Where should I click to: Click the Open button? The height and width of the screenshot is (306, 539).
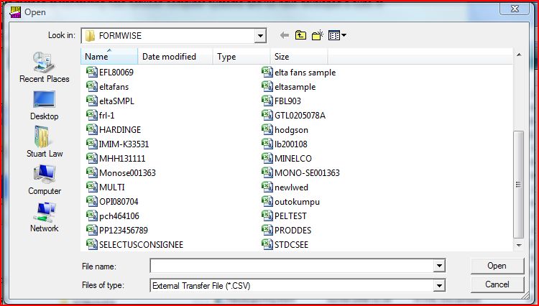(497, 266)
